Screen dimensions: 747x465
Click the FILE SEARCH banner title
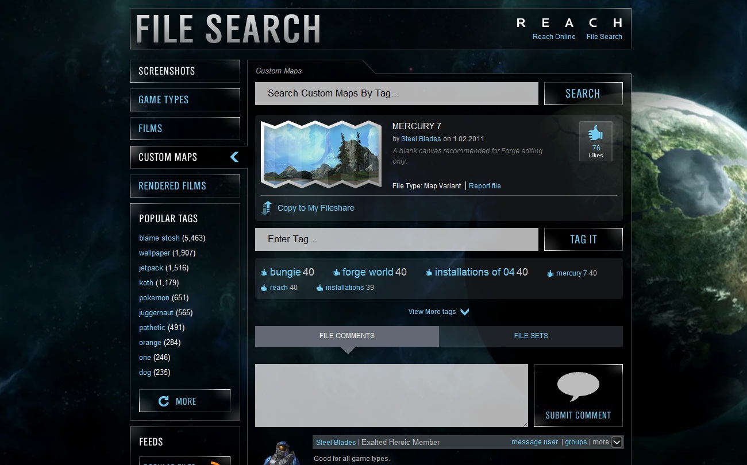[x=228, y=29]
